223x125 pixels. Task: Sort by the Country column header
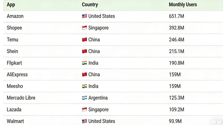pyautogui.click(x=90, y=5)
